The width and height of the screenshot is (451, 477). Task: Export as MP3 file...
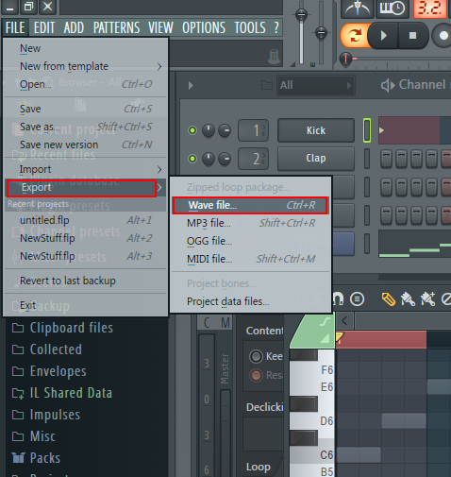(250, 223)
